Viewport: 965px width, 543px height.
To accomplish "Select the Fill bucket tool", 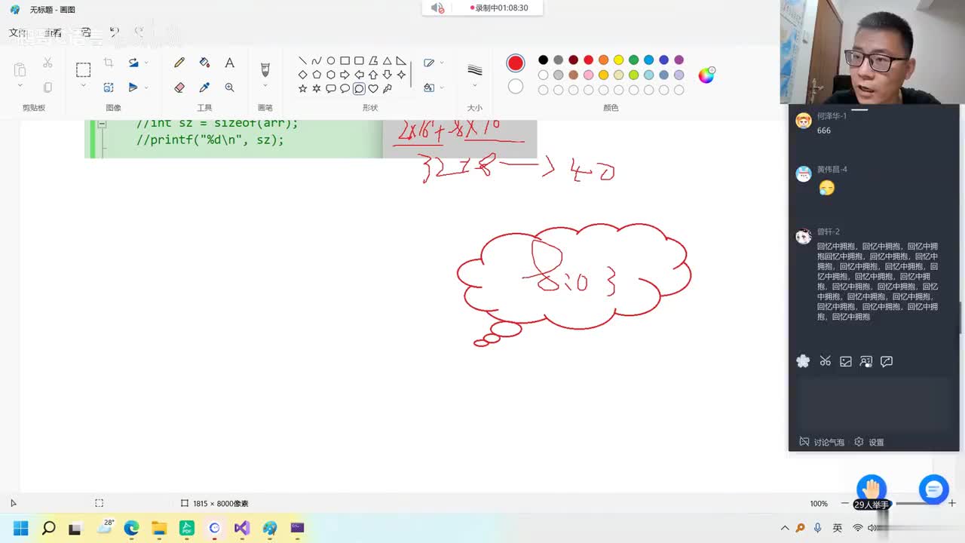I will click(x=204, y=63).
